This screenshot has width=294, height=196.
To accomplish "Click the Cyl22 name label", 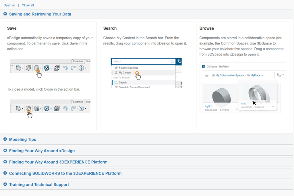I will coord(208,106).
